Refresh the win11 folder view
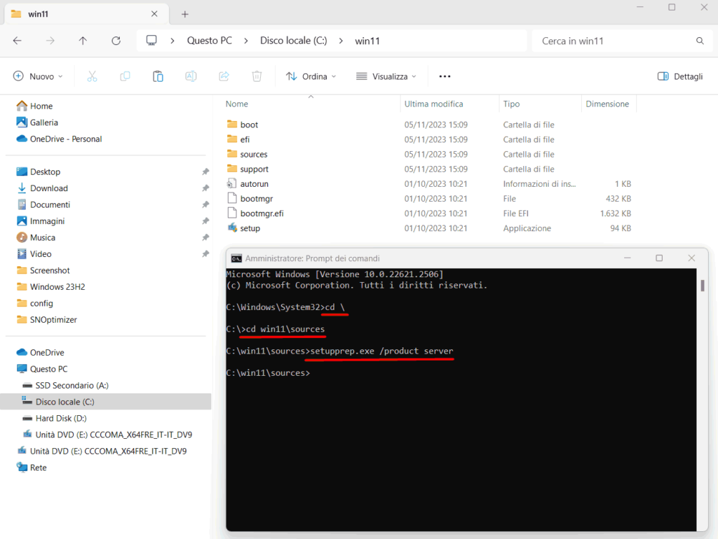This screenshot has width=718, height=539. point(116,41)
